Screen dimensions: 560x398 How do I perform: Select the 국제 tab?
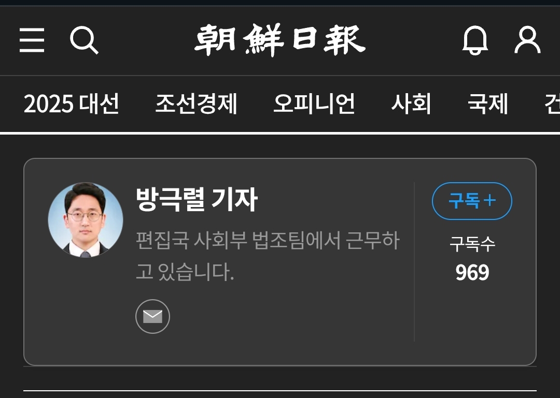pyautogui.click(x=487, y=104)
